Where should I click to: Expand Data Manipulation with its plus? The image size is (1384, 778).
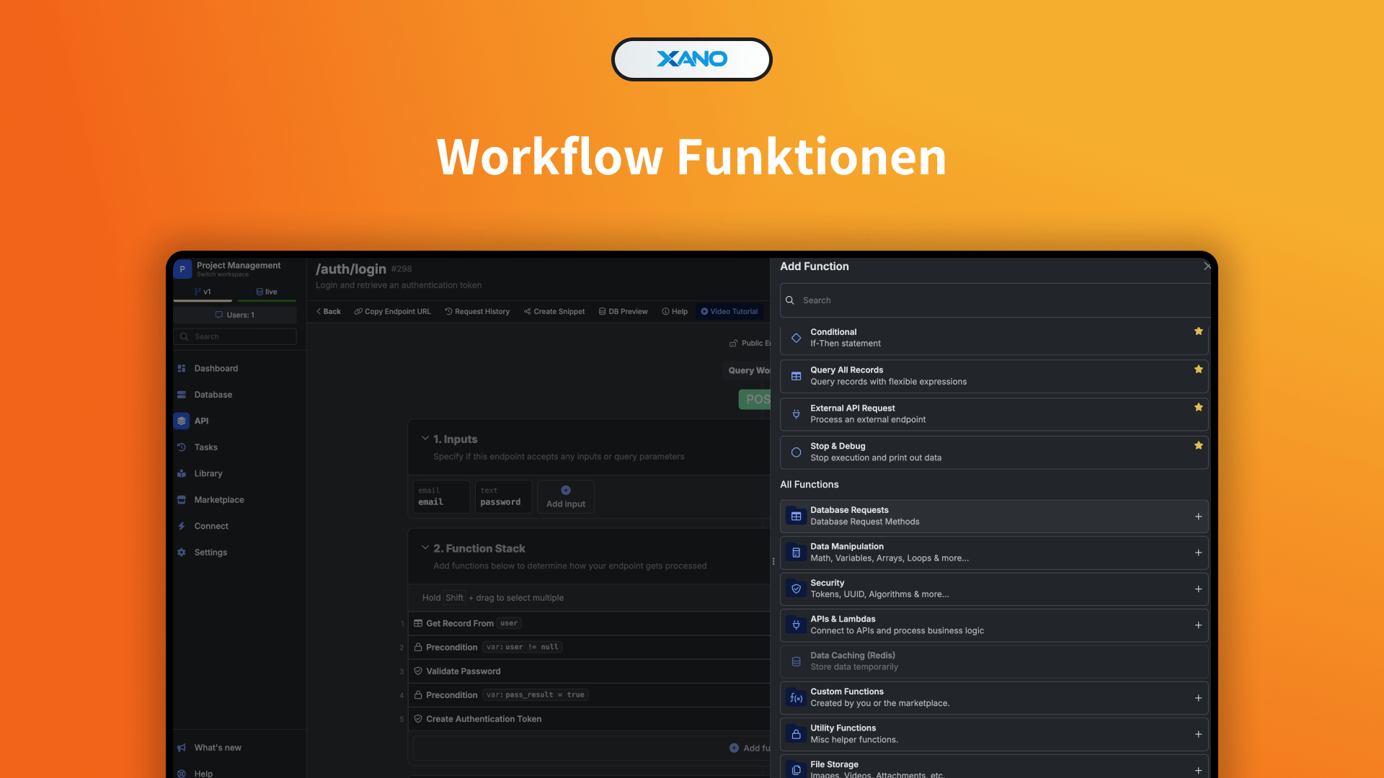point(1198,553)
